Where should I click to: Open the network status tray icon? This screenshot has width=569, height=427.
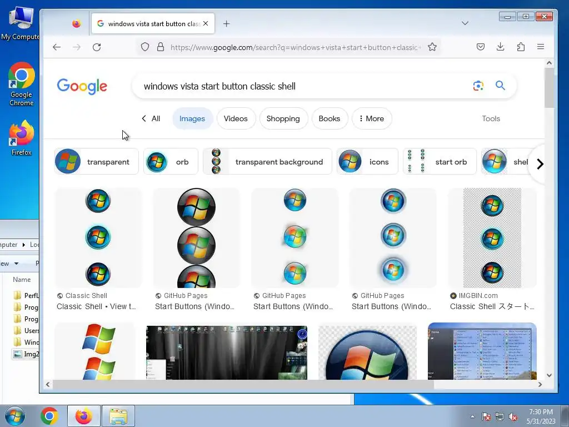tap(500, 416)
